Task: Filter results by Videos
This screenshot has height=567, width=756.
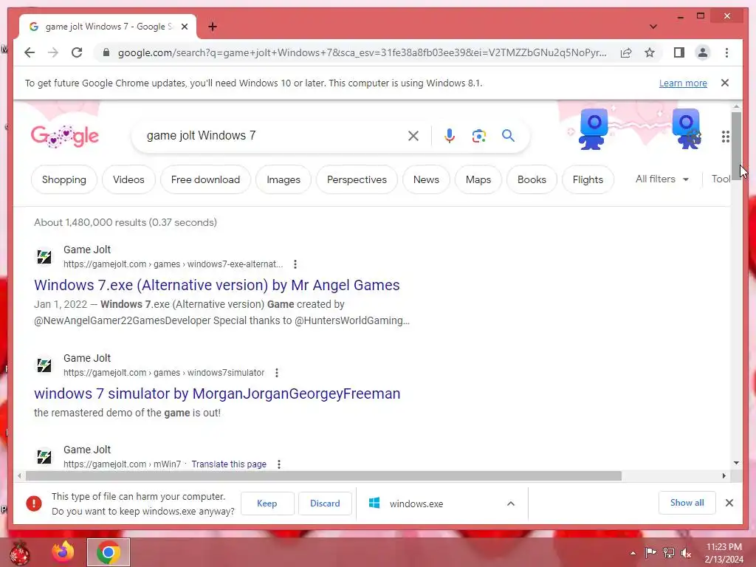Action: pyautogui.click(x=128, y=179)
